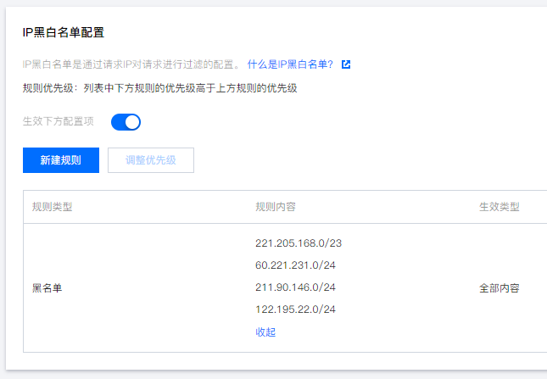Click the 生效下方配置项 label text
The height and width of the screenshot is (379, 547).
(59, 122)
